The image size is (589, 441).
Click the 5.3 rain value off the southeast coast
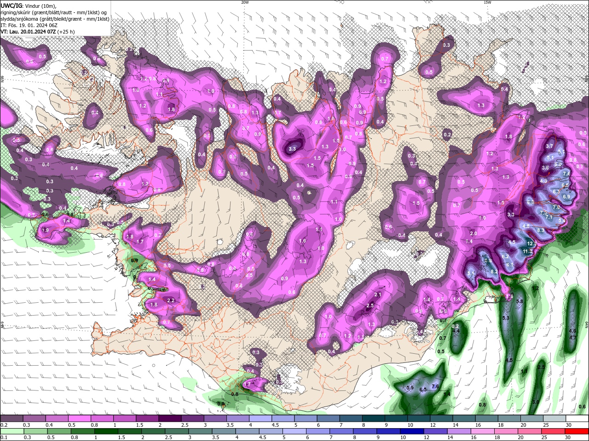pyautogui.click(x=506, y=318)
